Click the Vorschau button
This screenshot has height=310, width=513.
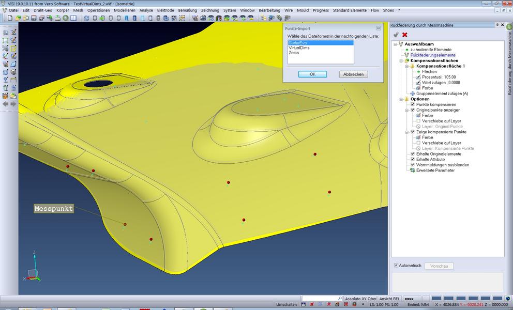pyautogui.click(x=439, y=266)
